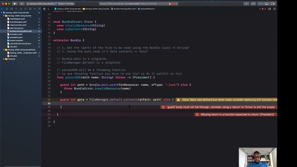Open the BundleTests.swift test file

[23, 53]
